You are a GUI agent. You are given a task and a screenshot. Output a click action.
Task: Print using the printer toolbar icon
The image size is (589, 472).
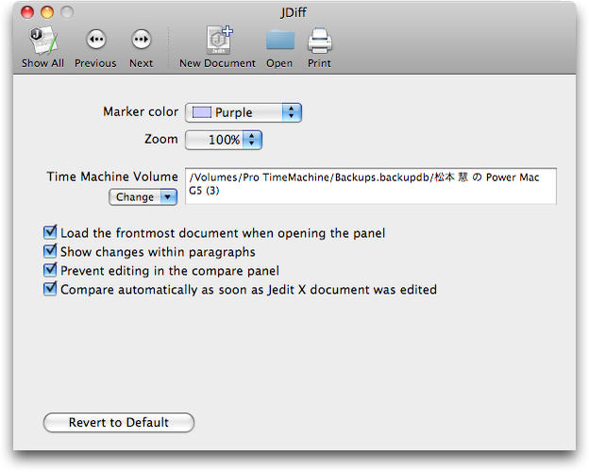coord(320,41)
